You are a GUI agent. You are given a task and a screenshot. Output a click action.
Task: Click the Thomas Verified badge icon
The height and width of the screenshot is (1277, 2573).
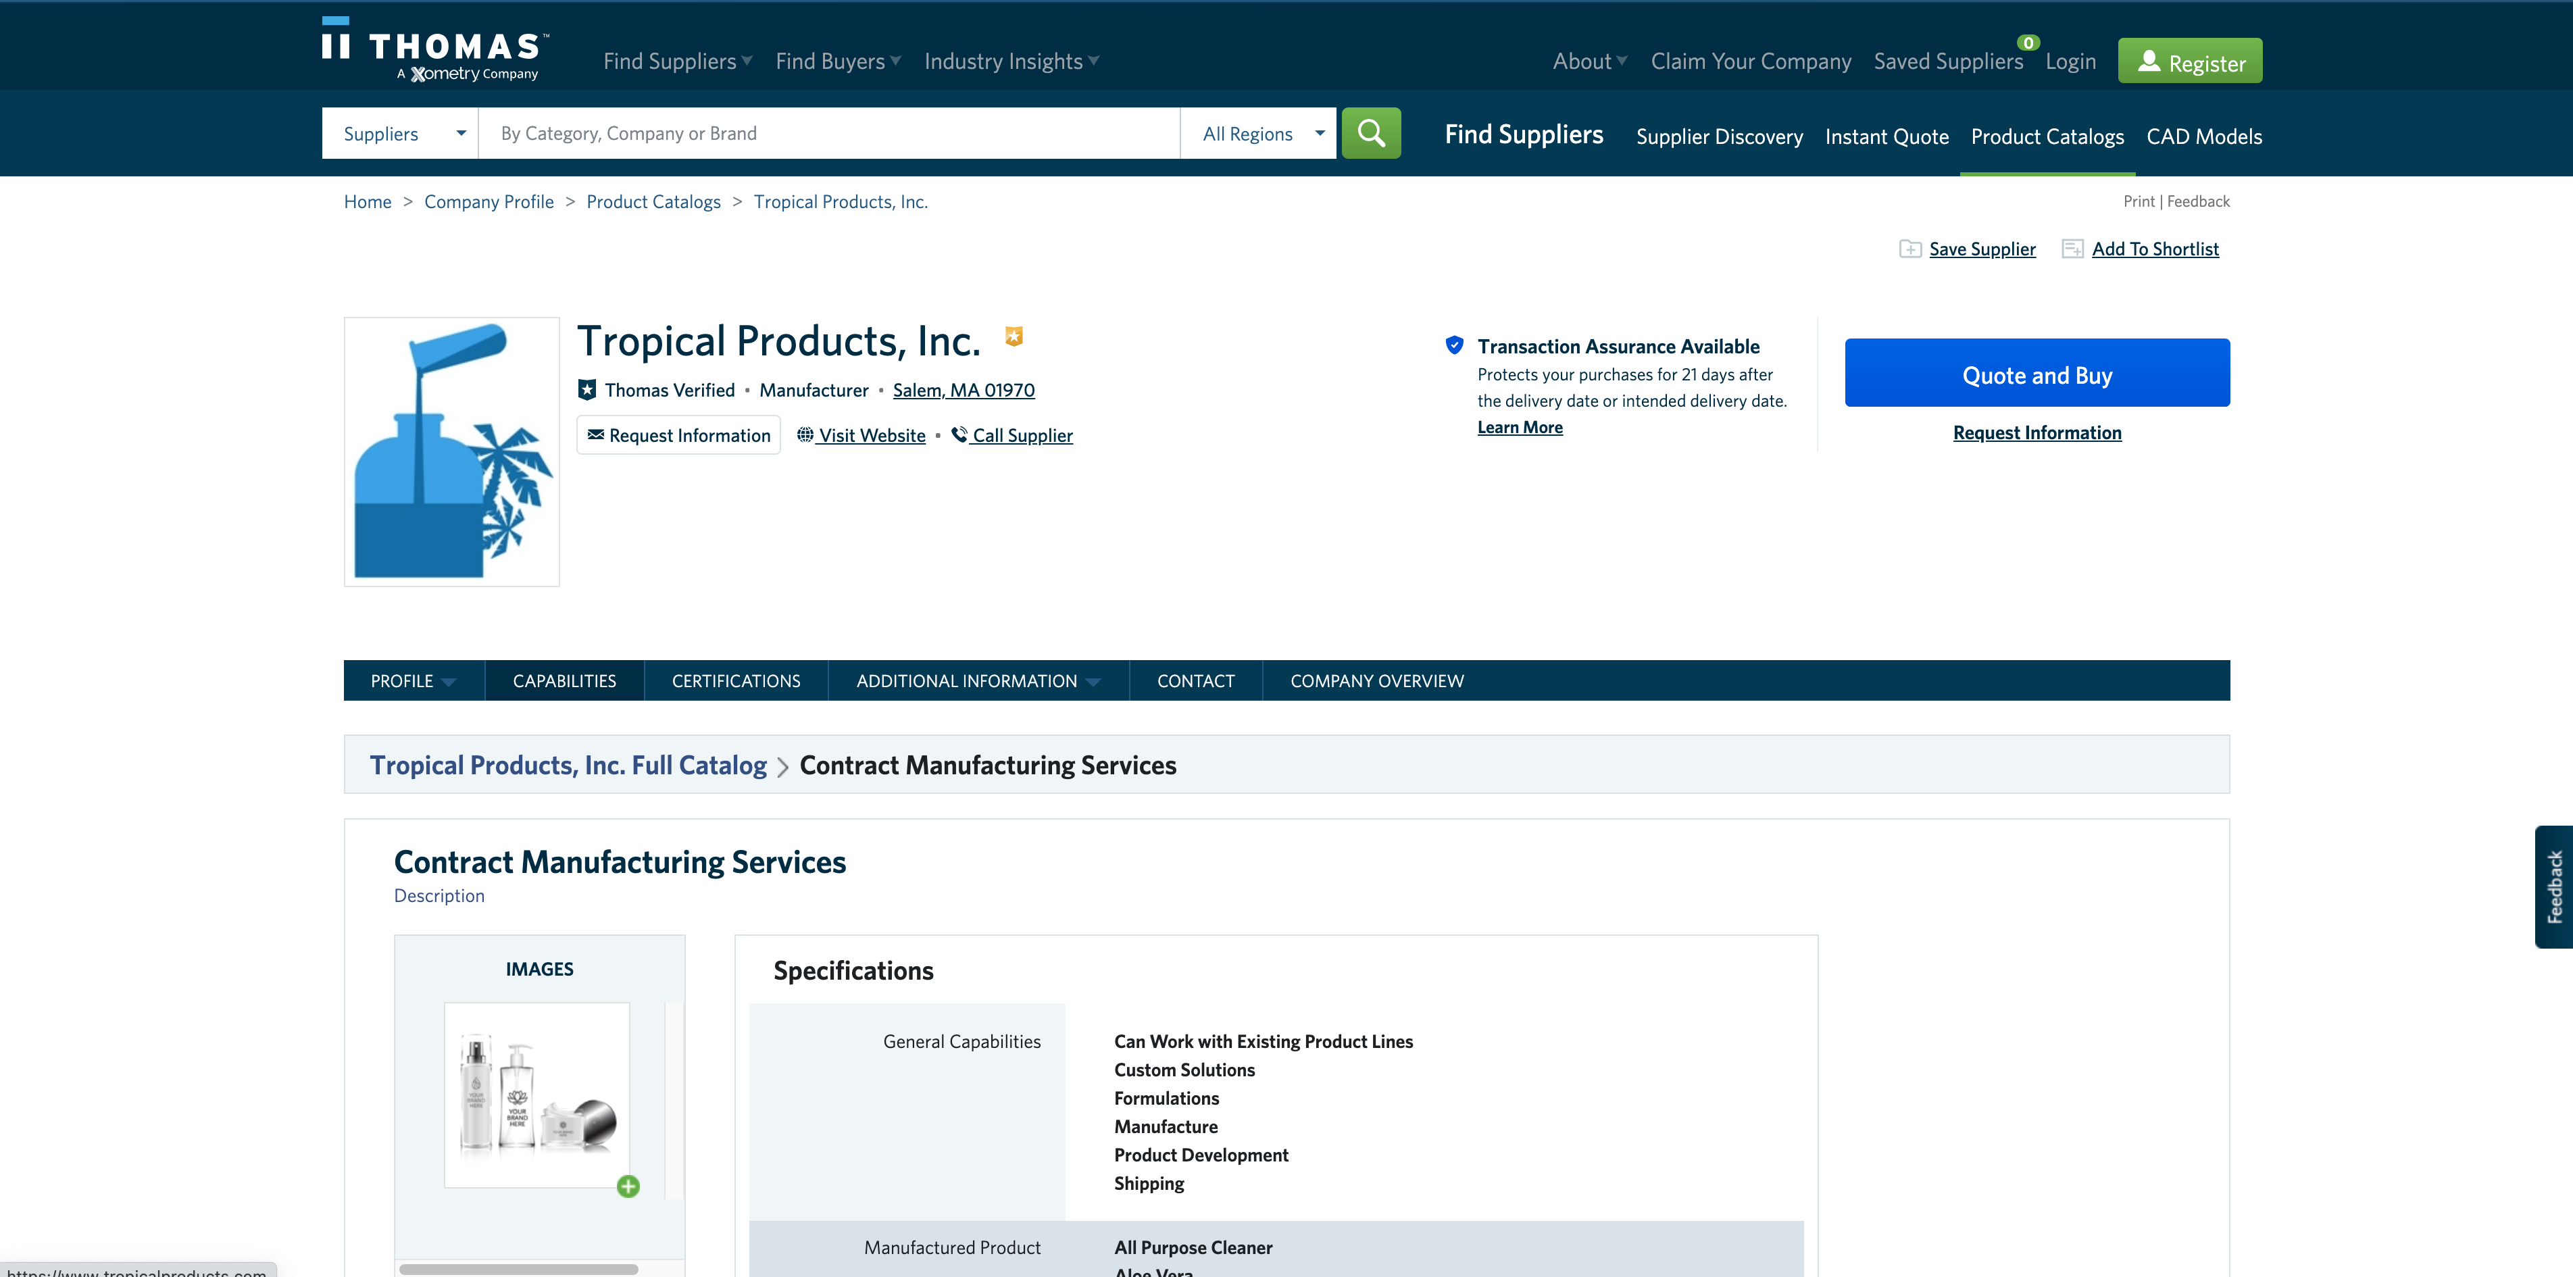[x=587, y=389]
